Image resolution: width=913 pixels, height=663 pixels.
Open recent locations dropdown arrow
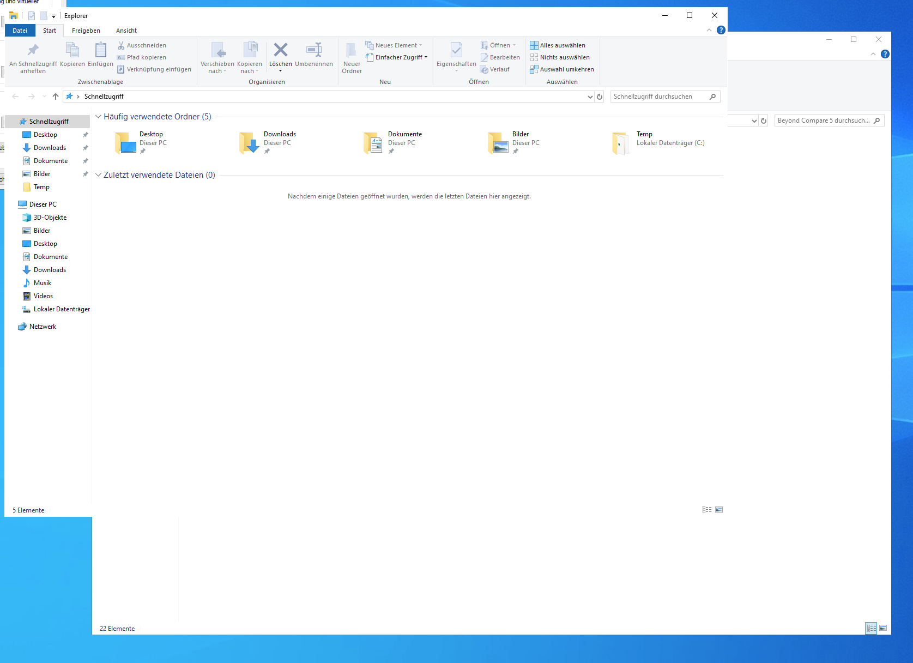click(x=44, y=97)
